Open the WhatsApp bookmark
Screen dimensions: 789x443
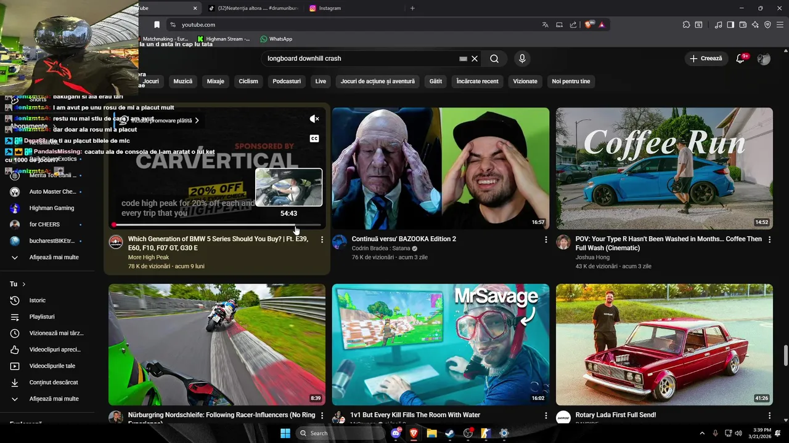pos(276,39)
